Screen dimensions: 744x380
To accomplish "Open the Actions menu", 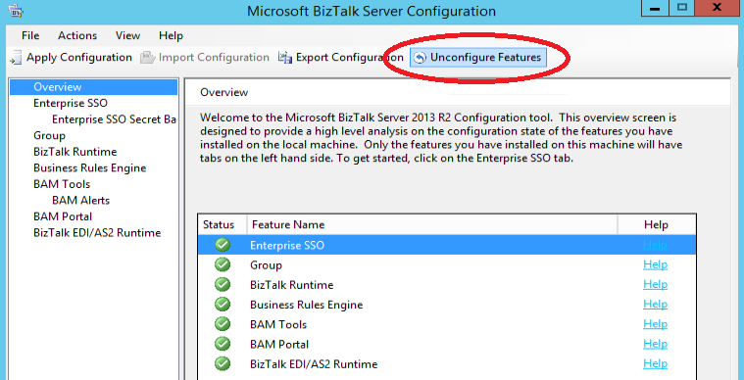I will coord(77,35).
